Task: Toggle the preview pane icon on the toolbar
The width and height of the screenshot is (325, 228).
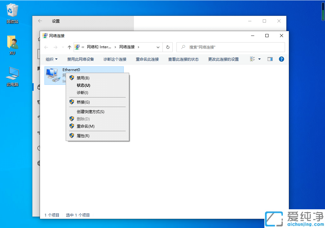Action: 270,59
